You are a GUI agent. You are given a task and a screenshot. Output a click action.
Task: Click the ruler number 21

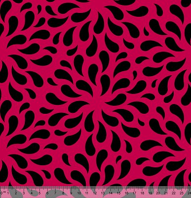(x=166, y=193)
